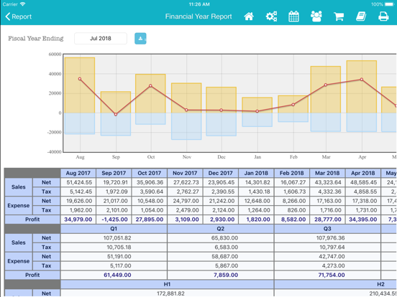Tap the blue download export button
397x297 pixels.
tap(140, 39)
